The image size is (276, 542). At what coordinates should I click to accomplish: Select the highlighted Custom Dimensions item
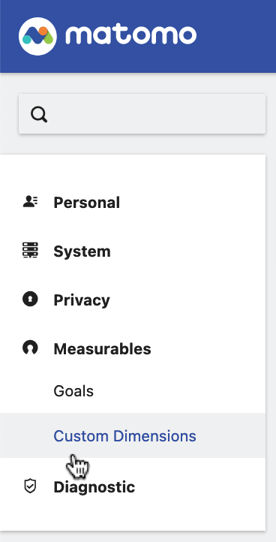coord(133,435)
